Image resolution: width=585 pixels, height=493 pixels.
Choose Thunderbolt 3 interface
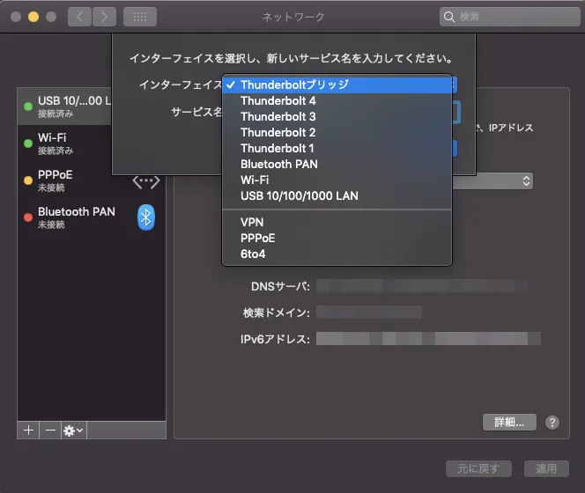[337, 117]
